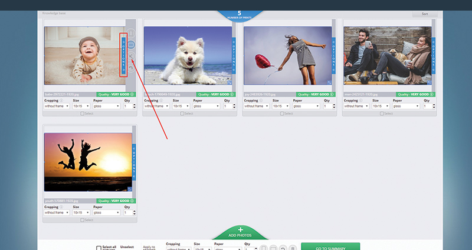Open the Quality info icon for babe-2972221-1920.jpg

pos(132,94)
